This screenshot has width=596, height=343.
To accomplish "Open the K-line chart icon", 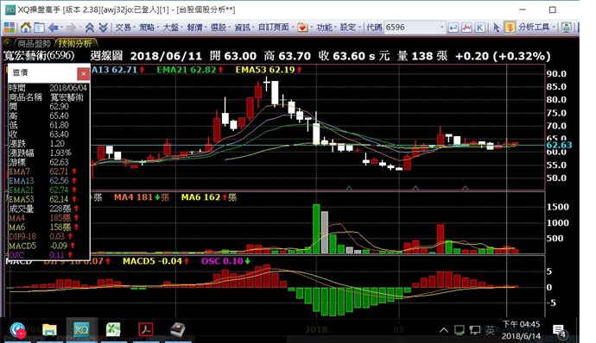I will 480,28.
